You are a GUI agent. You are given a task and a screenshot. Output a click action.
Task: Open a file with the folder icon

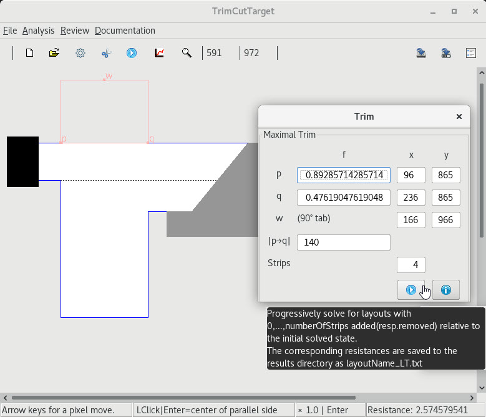coord(54,54)
